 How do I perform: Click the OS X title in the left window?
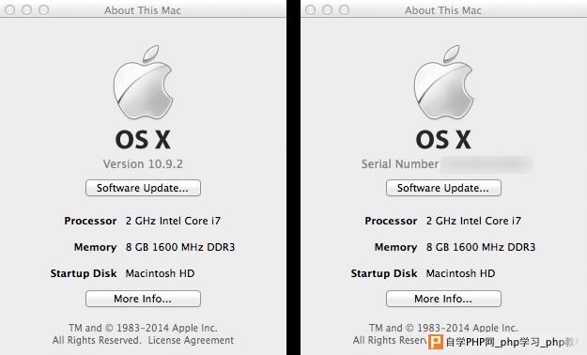pos(143,140)
